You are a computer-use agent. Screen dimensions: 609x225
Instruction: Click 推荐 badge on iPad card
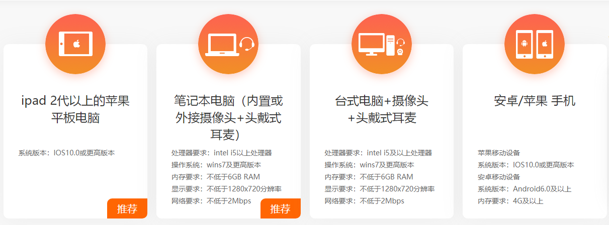pos(127,208)
